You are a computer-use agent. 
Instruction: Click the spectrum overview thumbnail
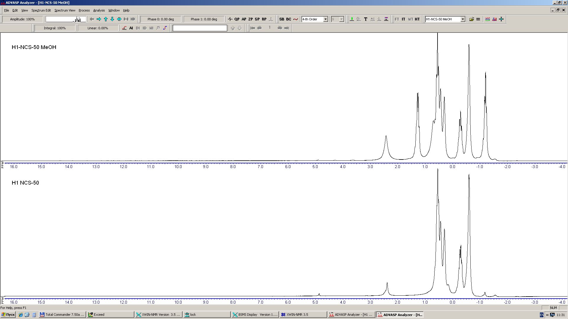[x=66, y=19]
